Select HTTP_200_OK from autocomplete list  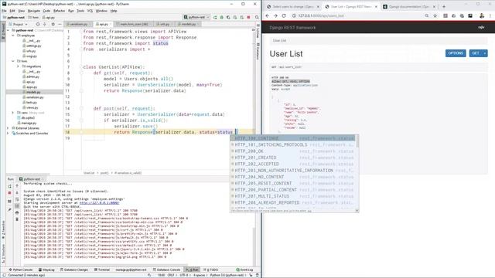(292, 151)
